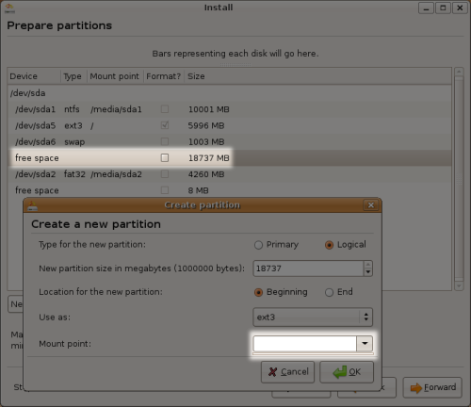Choose End as partition location
The width and height of the screenshot is (471, 407).
[339, 292]
